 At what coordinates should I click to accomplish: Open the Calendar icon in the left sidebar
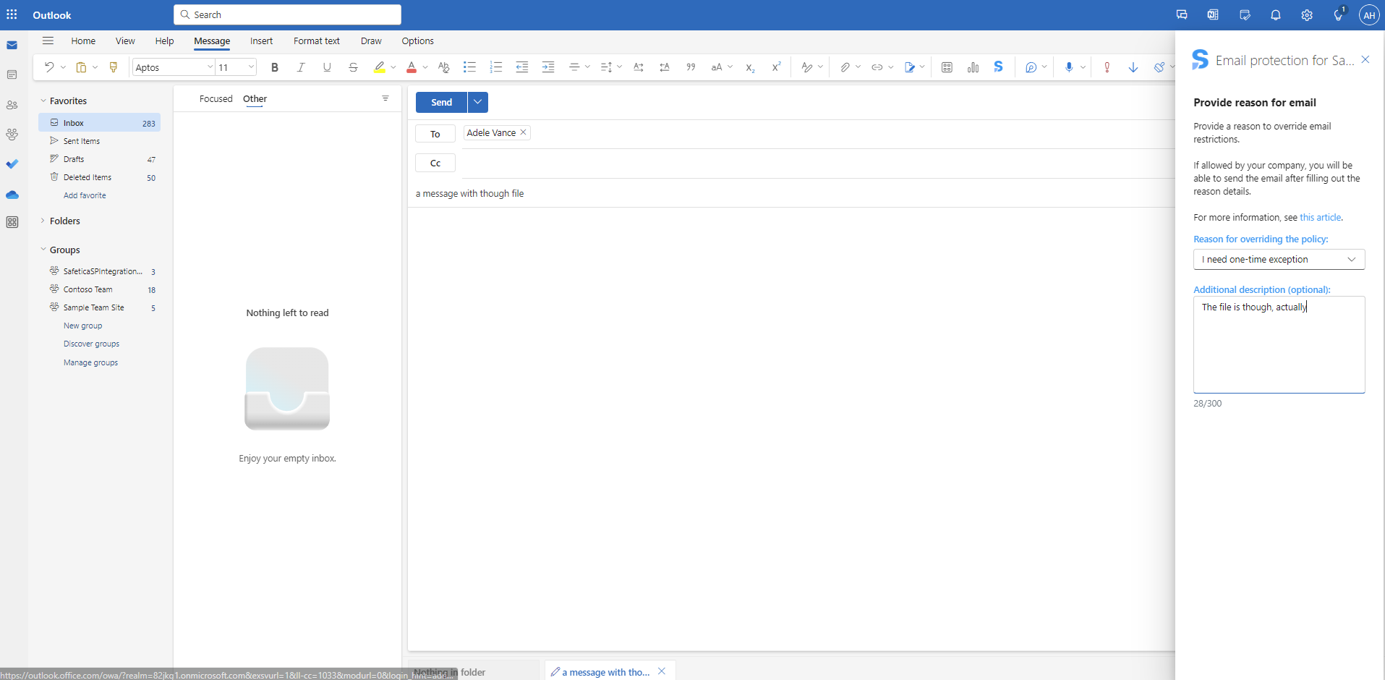click(x=12, y=75)
